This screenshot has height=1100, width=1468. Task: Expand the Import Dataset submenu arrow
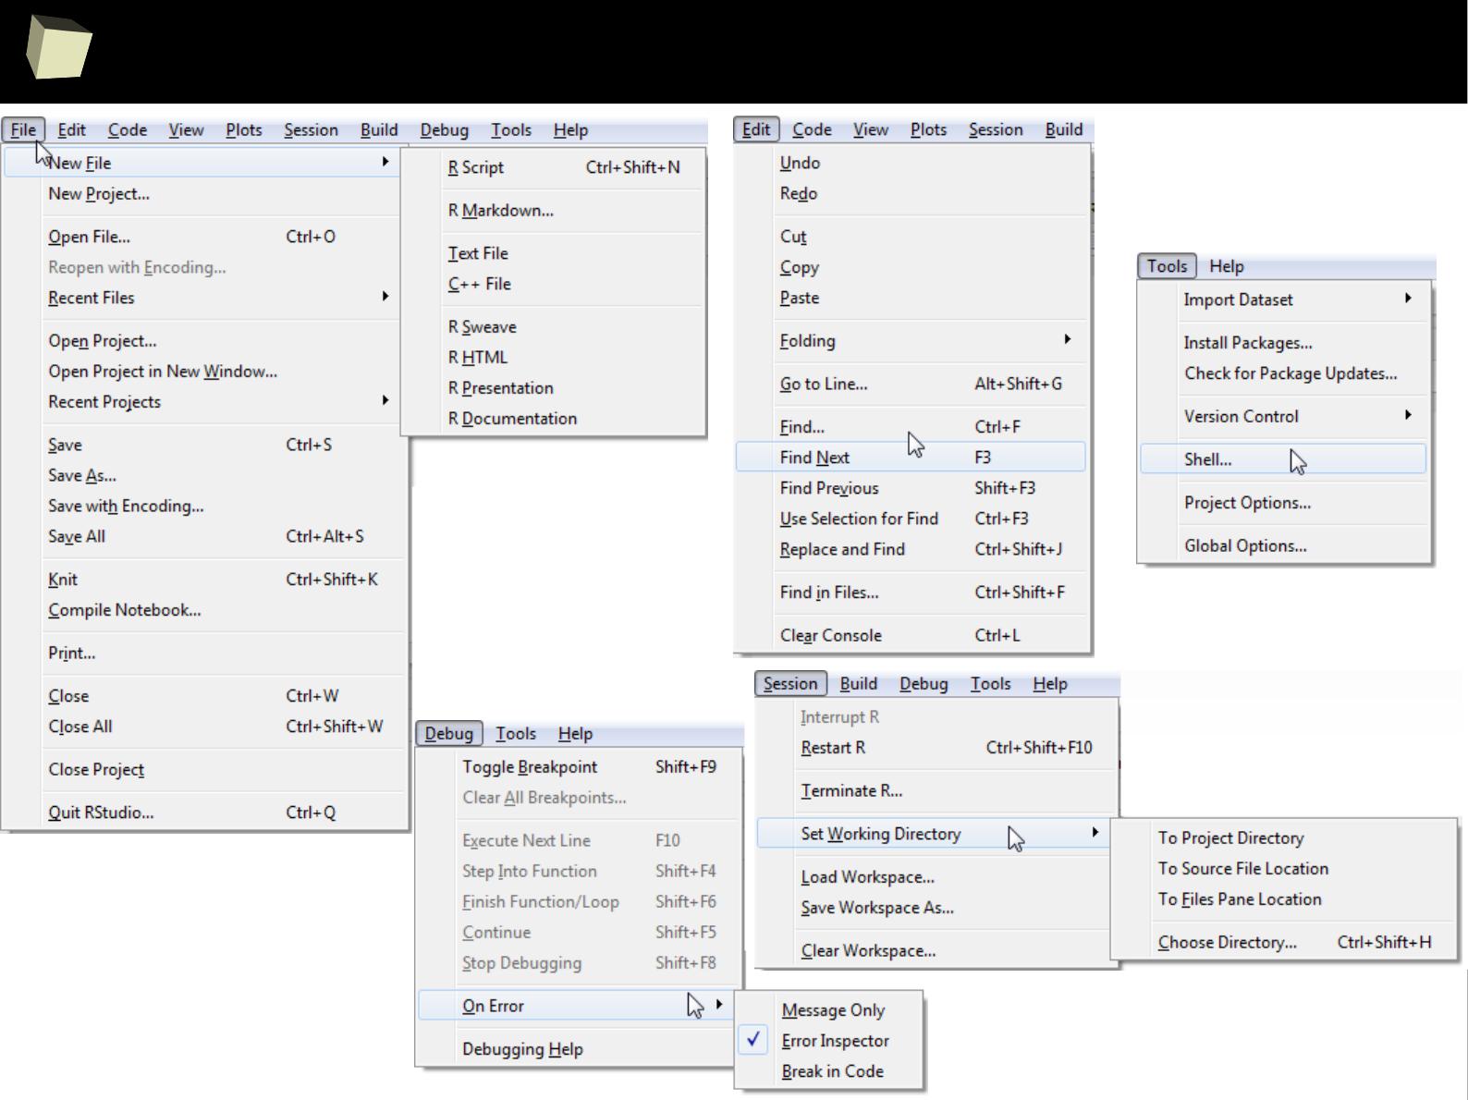pos(1408,298)
